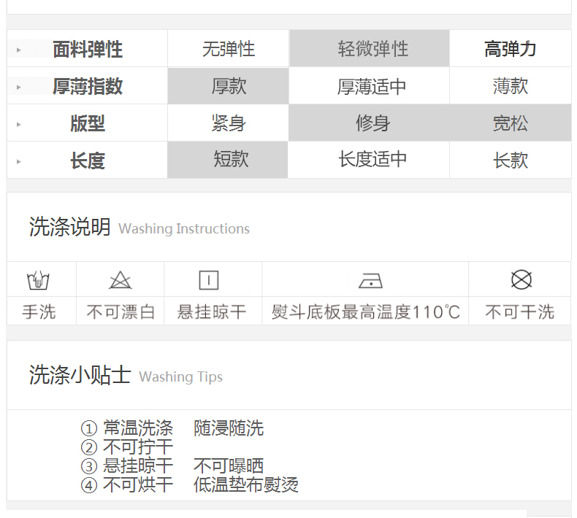Click the 手洗 label

pyautogui.click(x=39, y=312)
